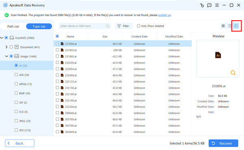This screenshot has height=150, width=244.
Task: Select the AI (16) type item
Action: point(26,65)
